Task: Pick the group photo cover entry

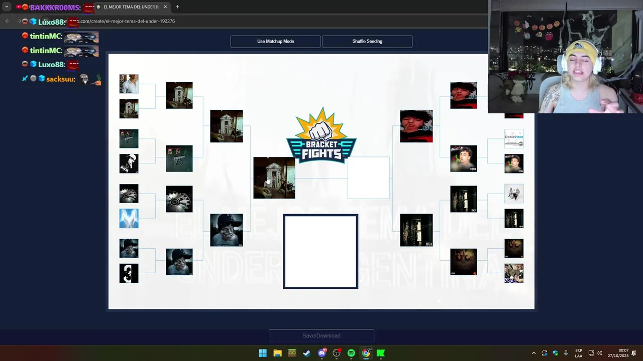Action: (514, 273)
